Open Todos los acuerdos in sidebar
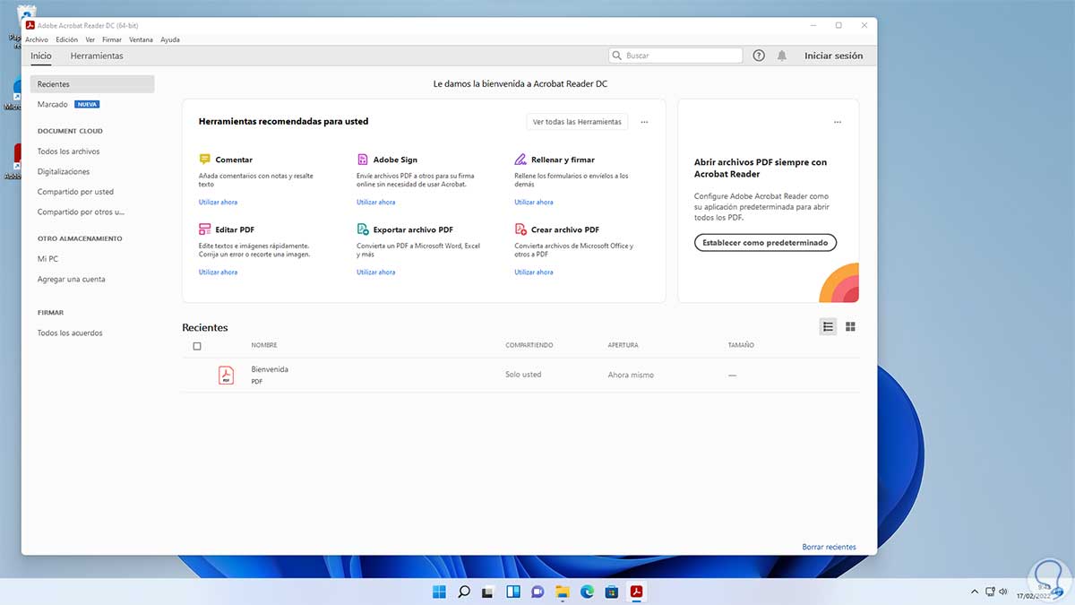1075x605 pixels. 70,333
